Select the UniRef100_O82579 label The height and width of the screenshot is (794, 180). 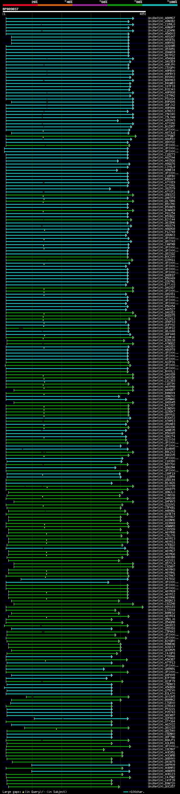(x=161, y=189)
